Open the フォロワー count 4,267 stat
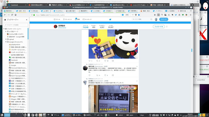 pyautogui.click(x=102, y=27)
